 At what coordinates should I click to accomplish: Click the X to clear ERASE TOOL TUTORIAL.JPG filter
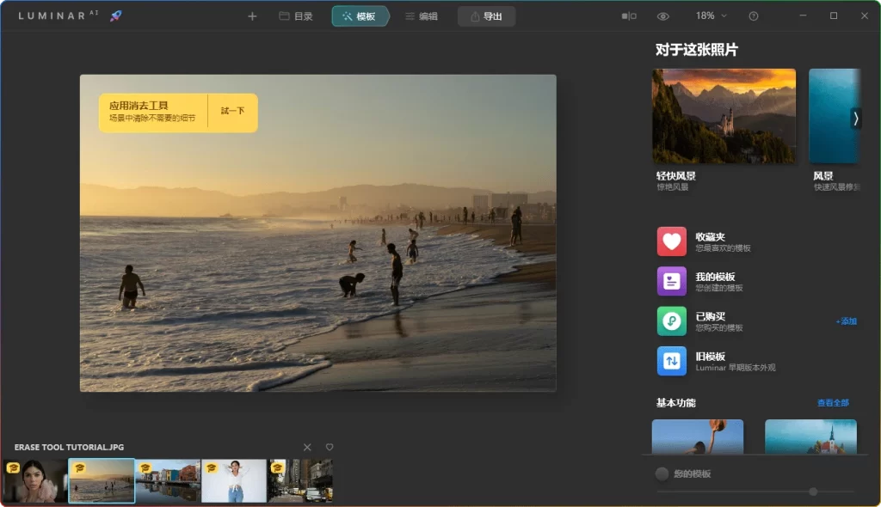pyautogui.click(x=307, y=447)
